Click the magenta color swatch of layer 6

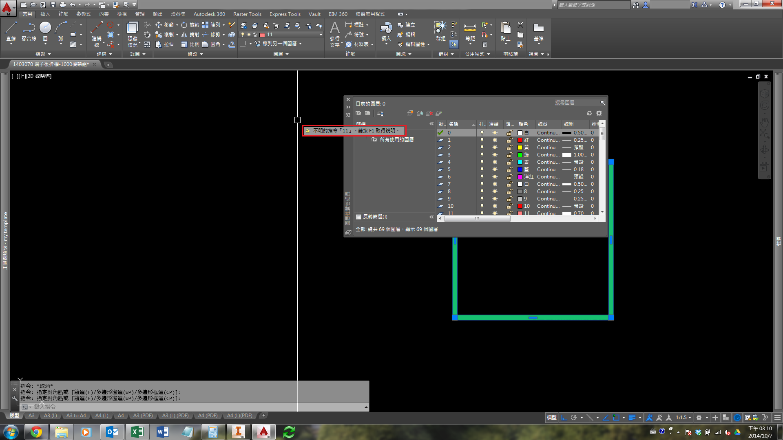point(520,177)
